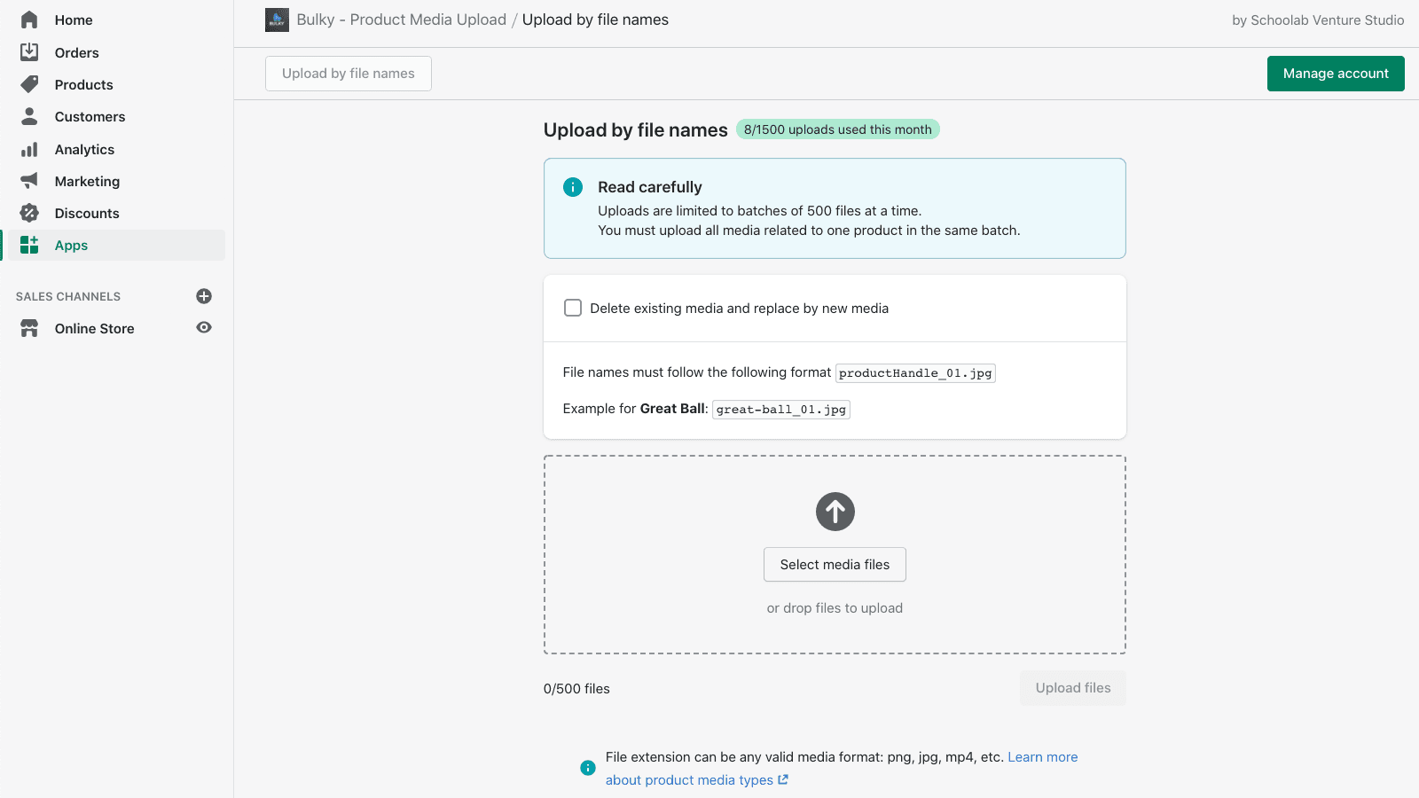Click the info icon in Read carefully banner

573,187
